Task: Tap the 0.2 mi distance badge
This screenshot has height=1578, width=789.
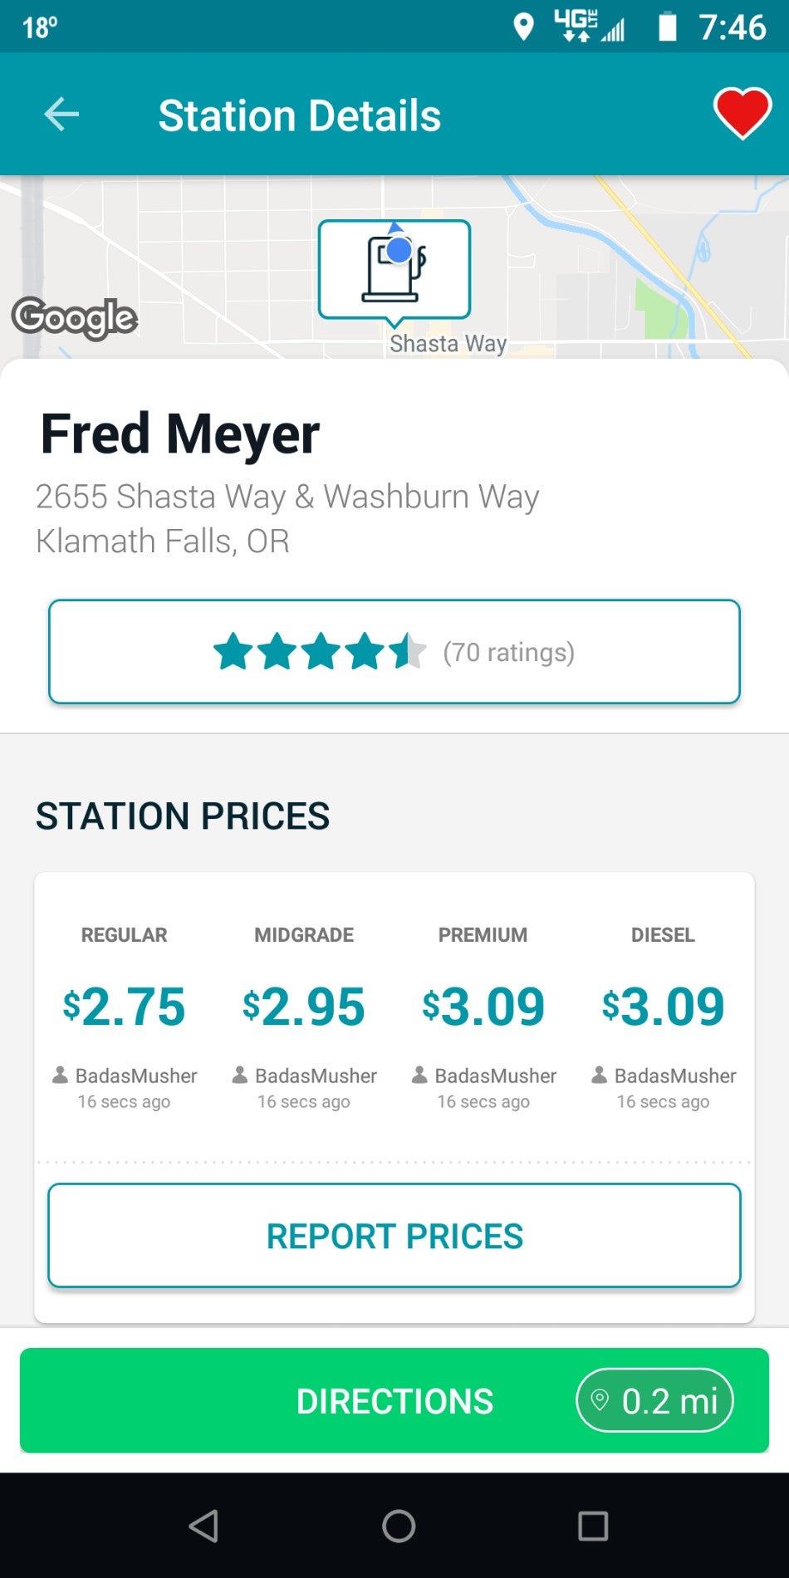Action: coord(654,1400)
